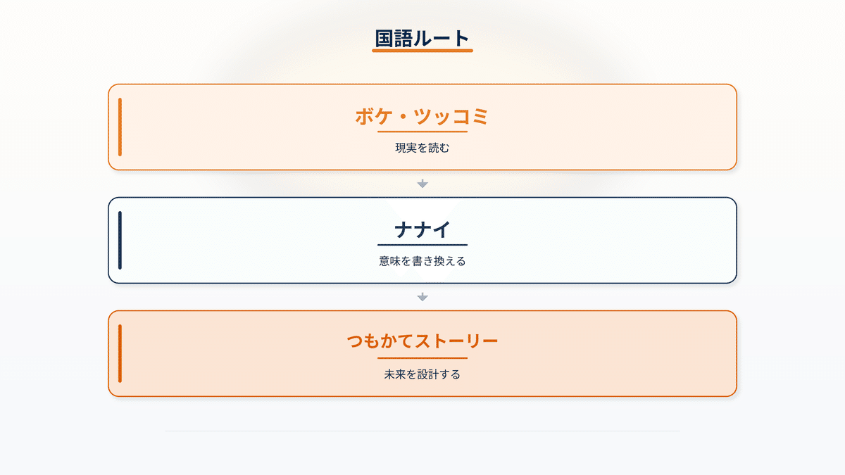845x475 pixels.
Task: Click the down arrow above つもかてストーリー card
Action: 423,297
